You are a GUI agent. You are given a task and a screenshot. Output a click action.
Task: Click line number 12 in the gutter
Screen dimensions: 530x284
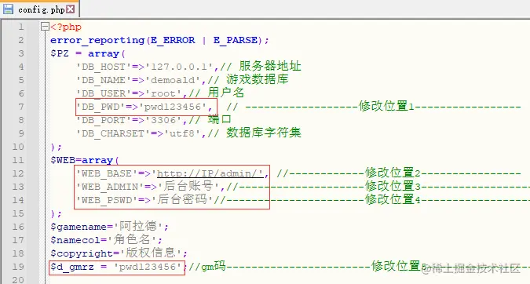18,173
